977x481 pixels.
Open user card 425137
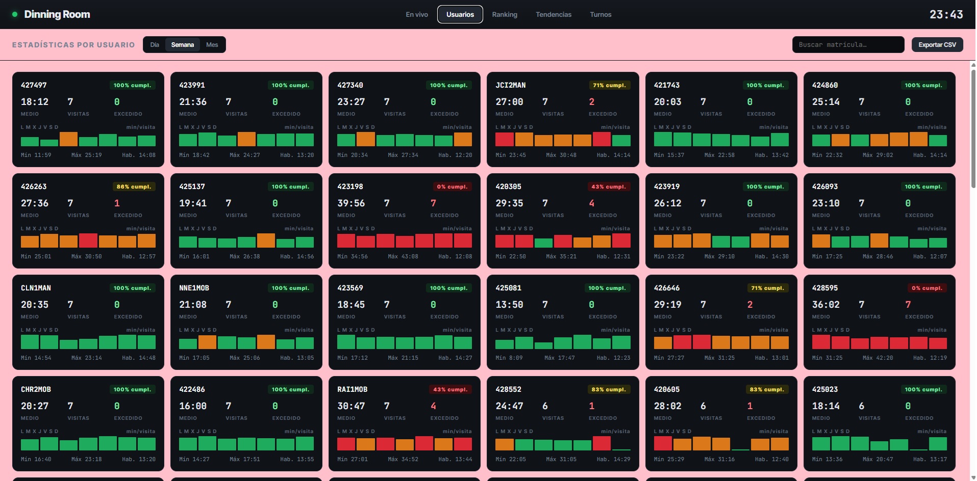[246, 221]
